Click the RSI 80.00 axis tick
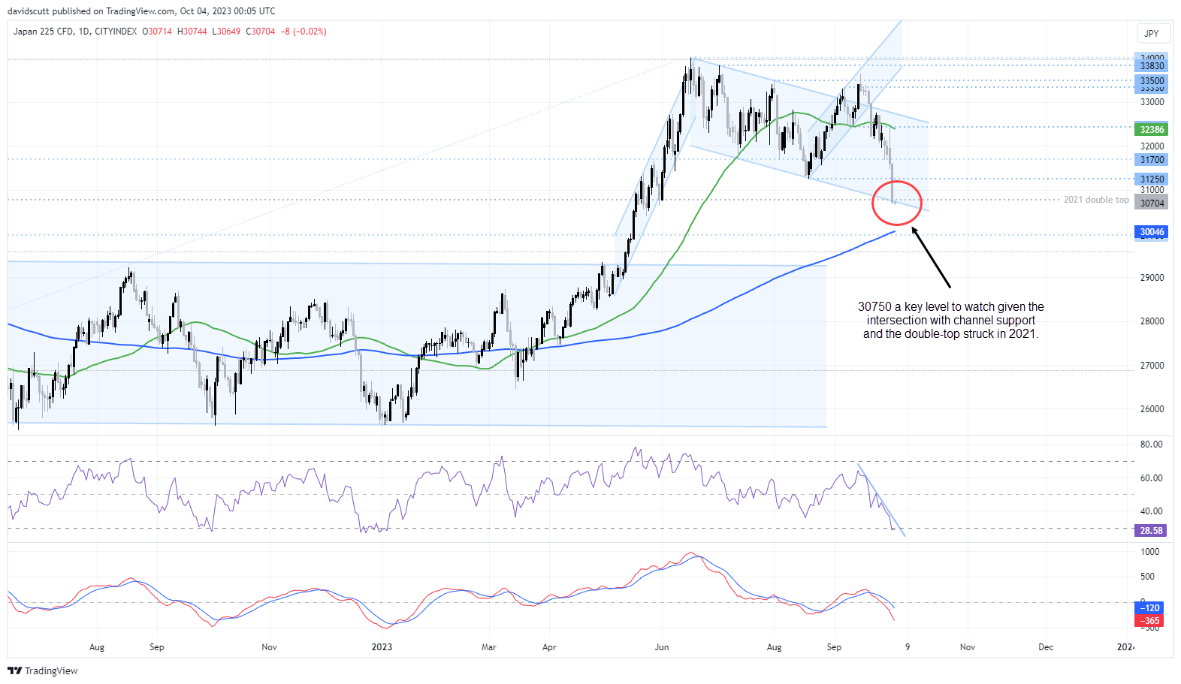The height and width of the screenshot is (684, 1181). coord(1151,444)
